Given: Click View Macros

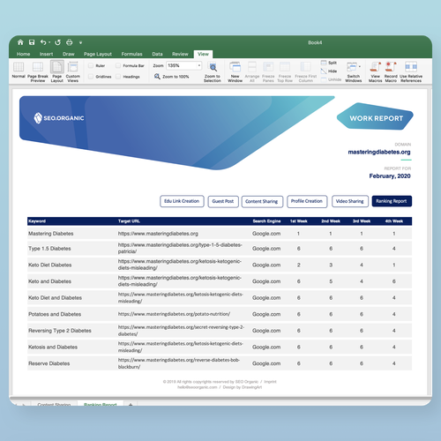Looking at the screenshot, I should click(x=375, y=71).
